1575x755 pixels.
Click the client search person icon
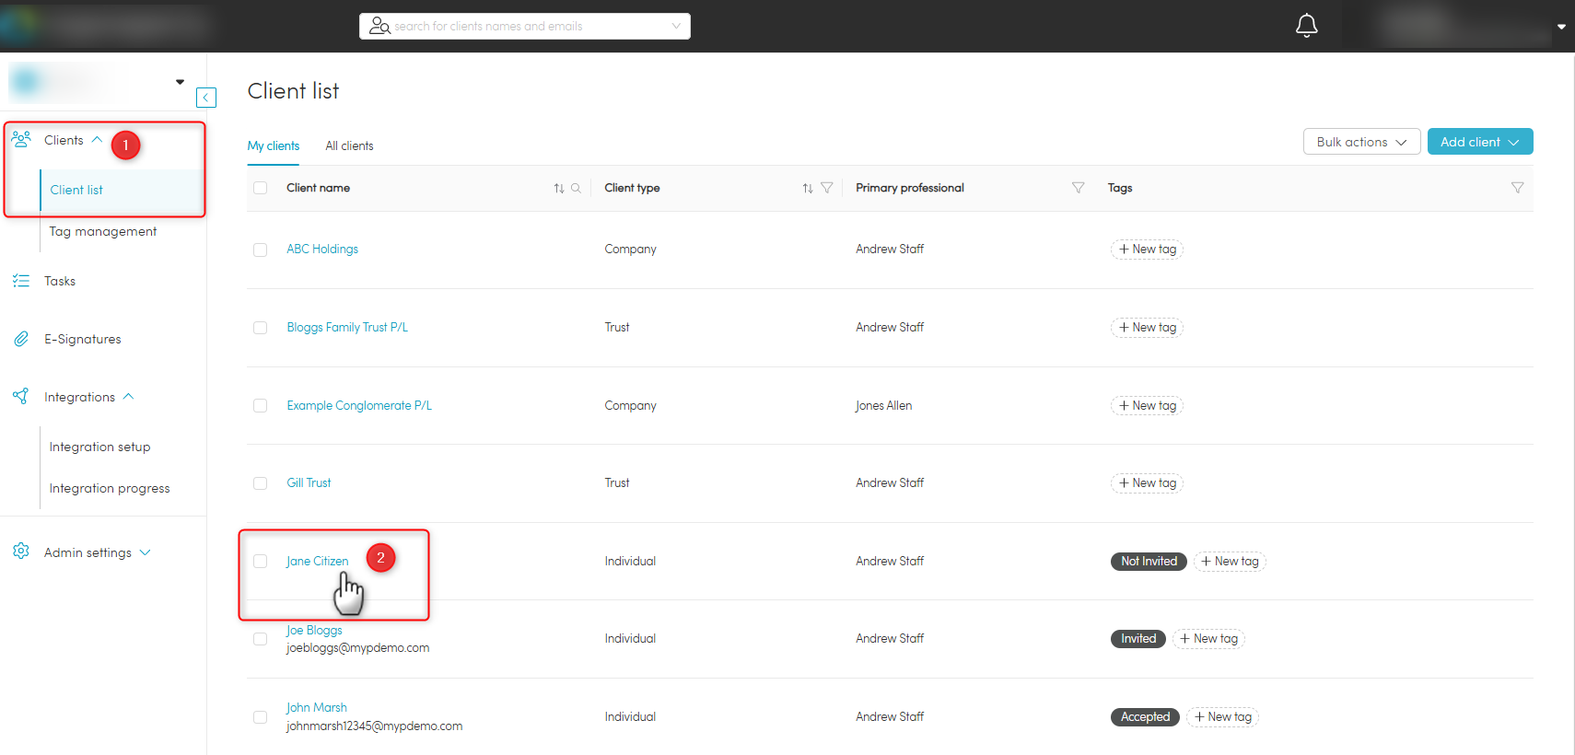[379, 26]
